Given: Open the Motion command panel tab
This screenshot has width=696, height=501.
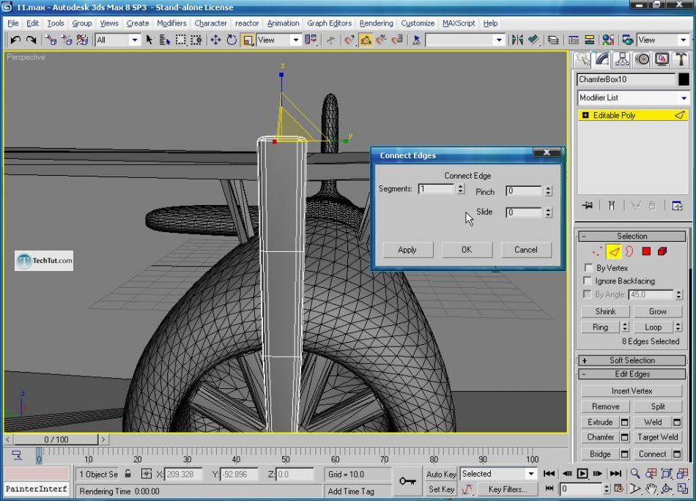Looking at the screenshot, I should click(x=643, y=59).
